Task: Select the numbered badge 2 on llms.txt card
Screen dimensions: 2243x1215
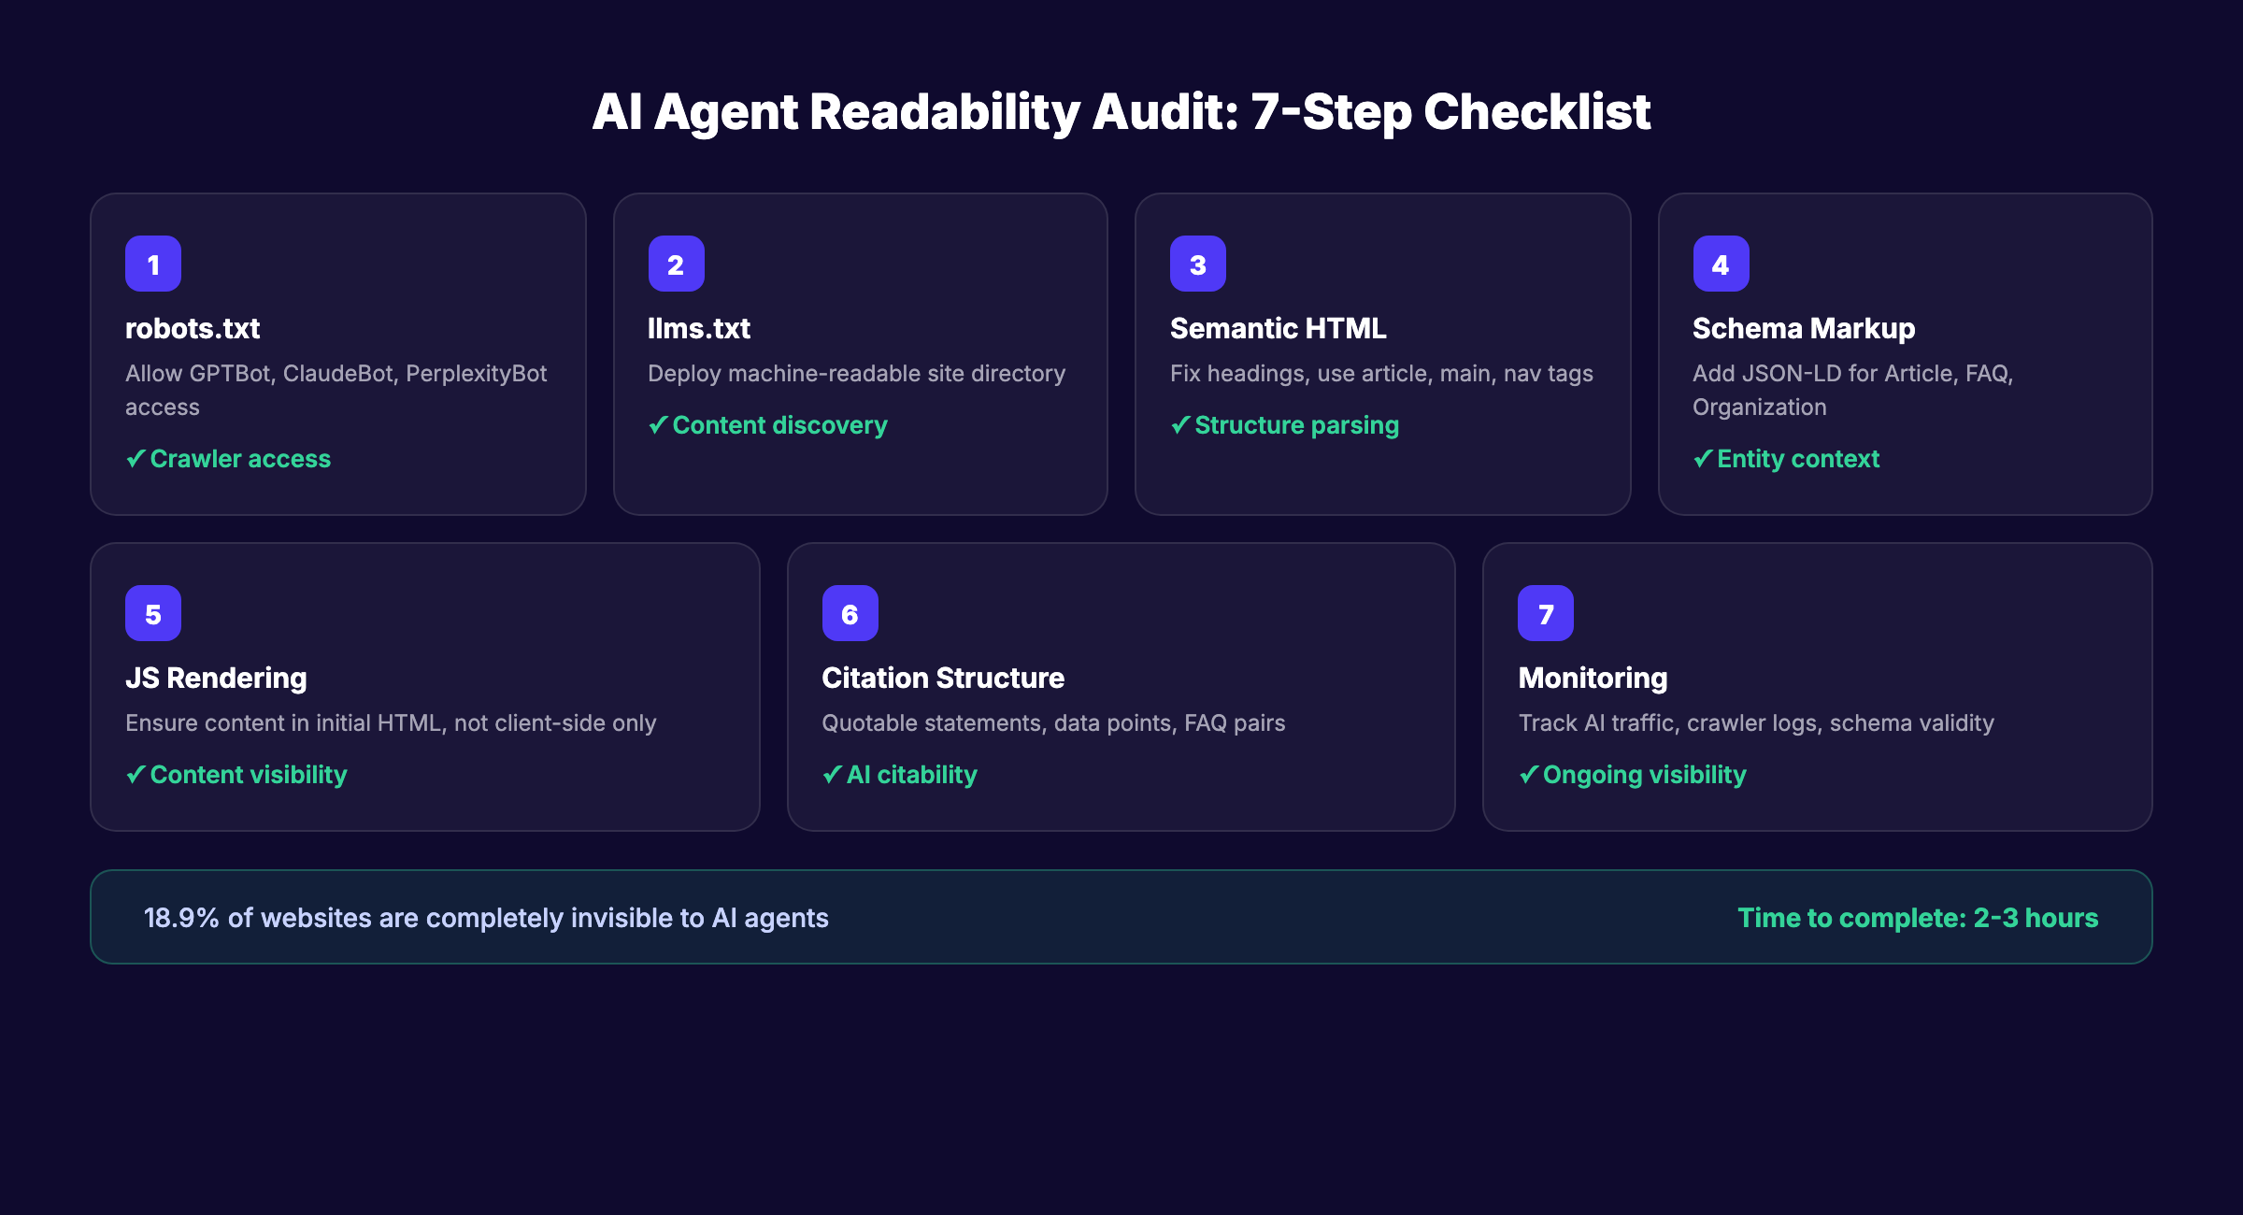Action: tap(675, 264)
